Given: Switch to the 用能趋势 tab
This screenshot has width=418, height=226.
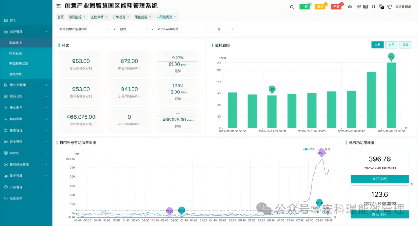Looking at the screenshot, I should pos(140,17).
